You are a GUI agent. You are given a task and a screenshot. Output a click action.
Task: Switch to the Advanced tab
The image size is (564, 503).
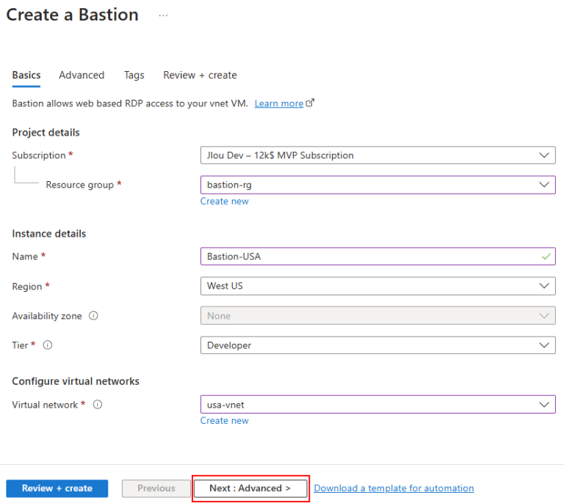coord(82,75)
